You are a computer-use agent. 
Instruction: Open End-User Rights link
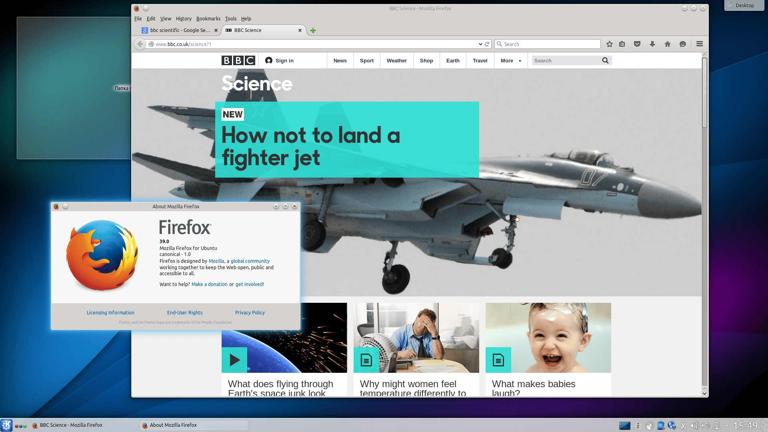[185, 313]
